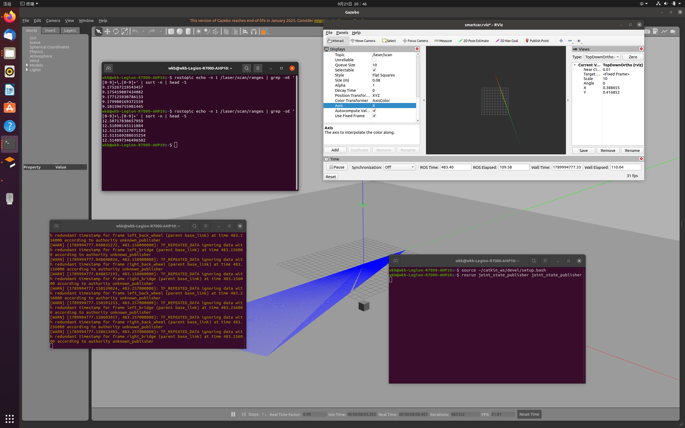Show applications grid in Ubuntu dock
This screenshot has height=428, width=685.
point(10,418)
